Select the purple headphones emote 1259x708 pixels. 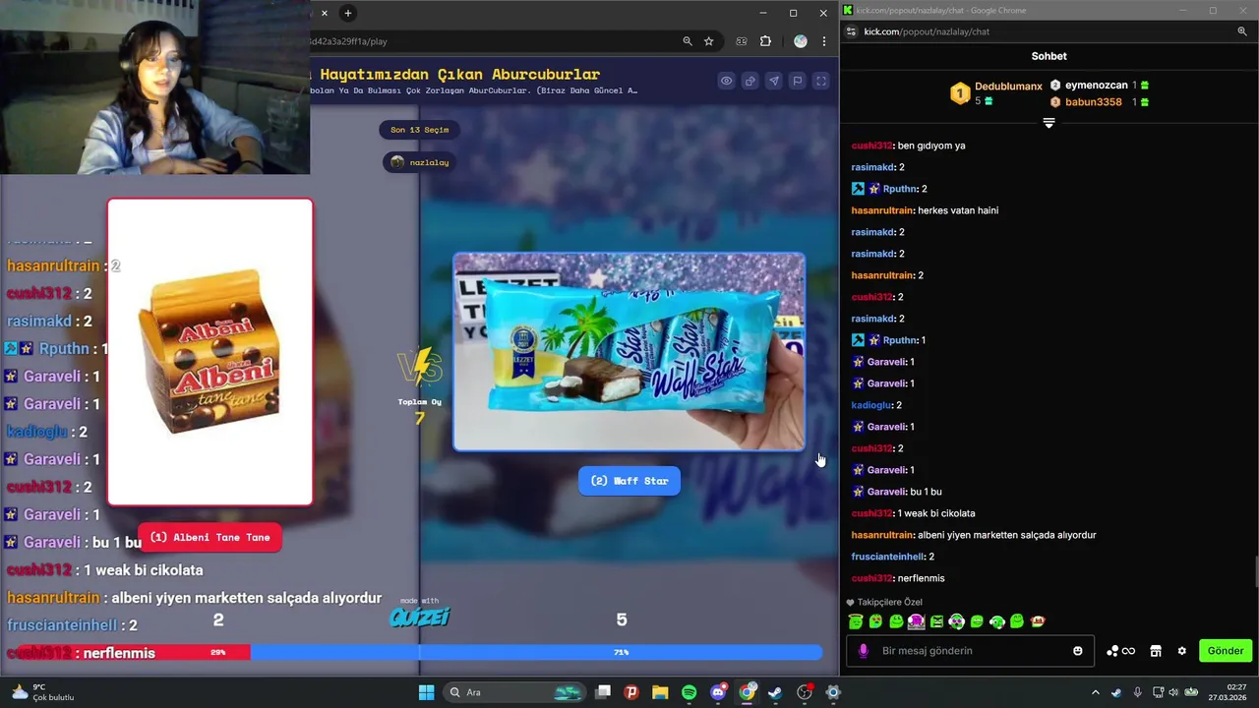[x=956, y=621]
